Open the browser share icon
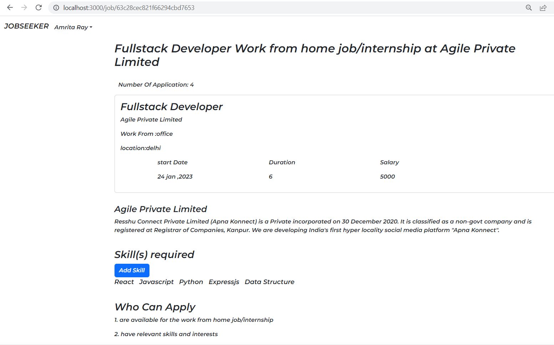This screenshot has height=345, width=554. coord(543,7)
